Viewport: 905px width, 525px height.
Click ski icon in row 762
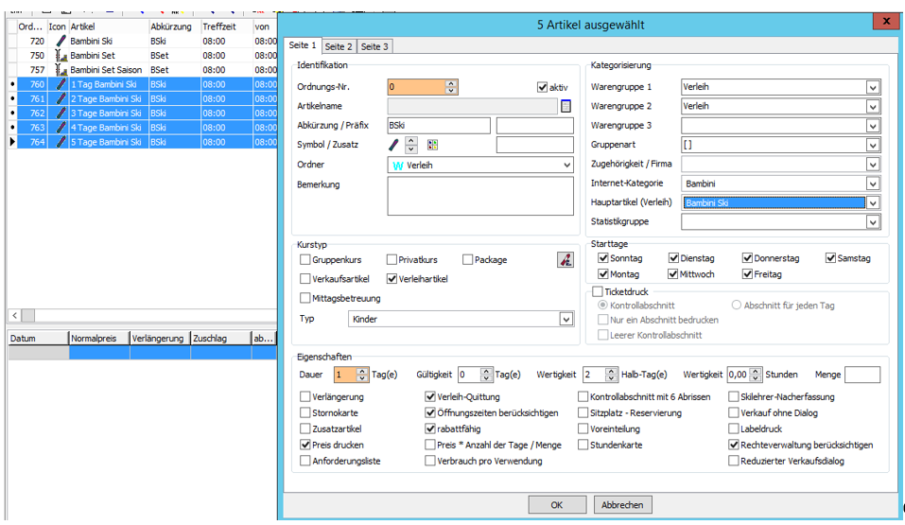pos(61,114)
